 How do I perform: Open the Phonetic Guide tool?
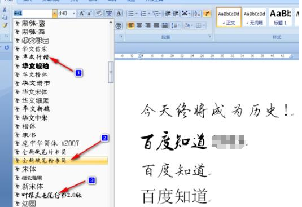point(109,14)
